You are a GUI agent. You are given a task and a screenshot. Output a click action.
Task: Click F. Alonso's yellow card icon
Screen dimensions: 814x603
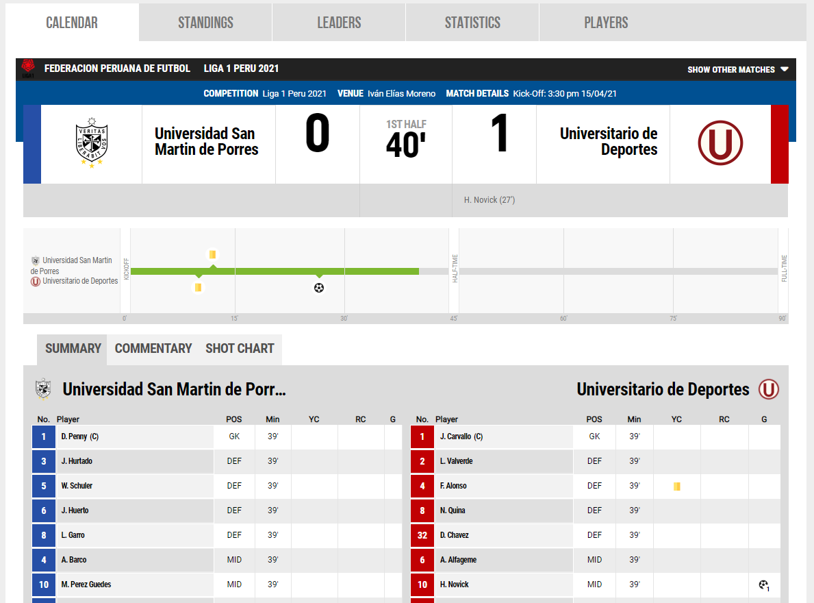[x=676, y=486]
